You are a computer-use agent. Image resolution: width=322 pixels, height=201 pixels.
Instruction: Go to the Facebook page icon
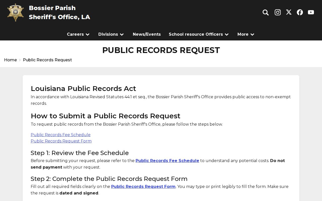pos(300,12)
